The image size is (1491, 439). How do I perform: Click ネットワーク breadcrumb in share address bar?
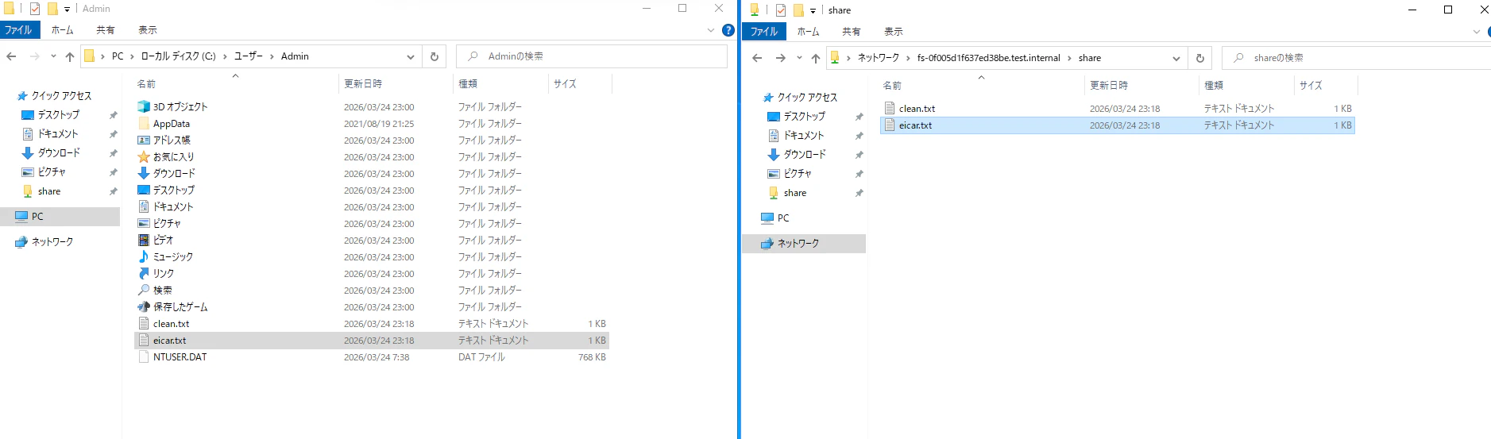tap(878, 58)
